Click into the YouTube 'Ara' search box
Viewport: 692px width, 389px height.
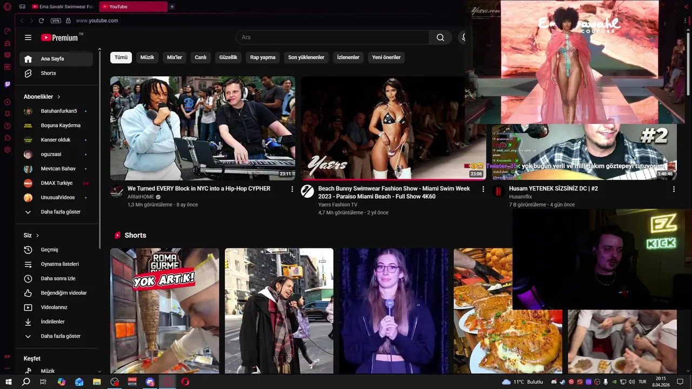pyautogui.click(x=332, y=37)
